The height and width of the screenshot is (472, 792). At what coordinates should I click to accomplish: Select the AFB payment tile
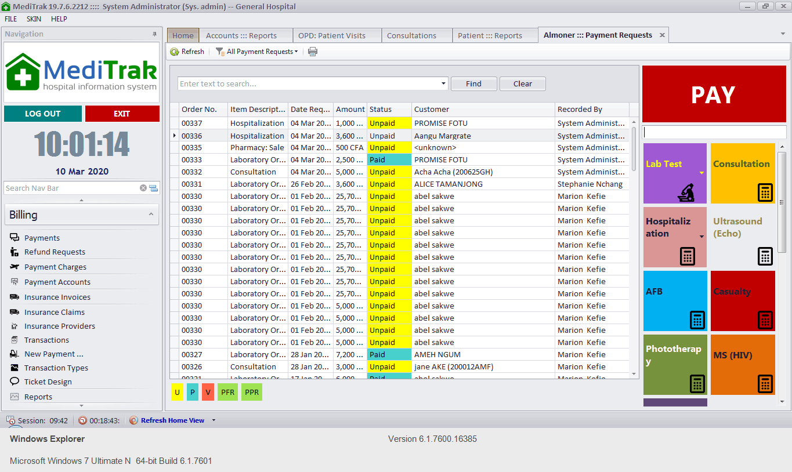coord(675,301)
